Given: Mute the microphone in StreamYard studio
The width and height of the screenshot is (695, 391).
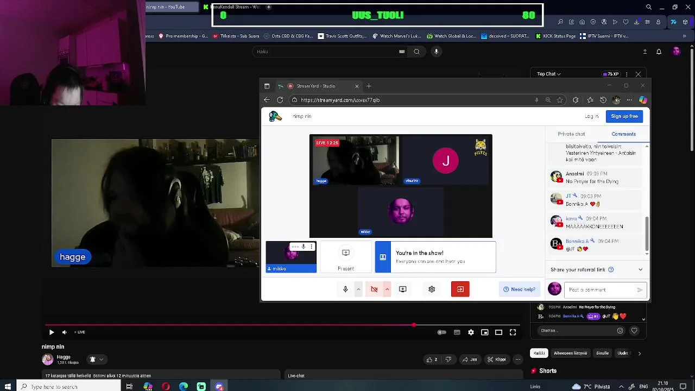Looking at the screenshot, I should point(345,289).
